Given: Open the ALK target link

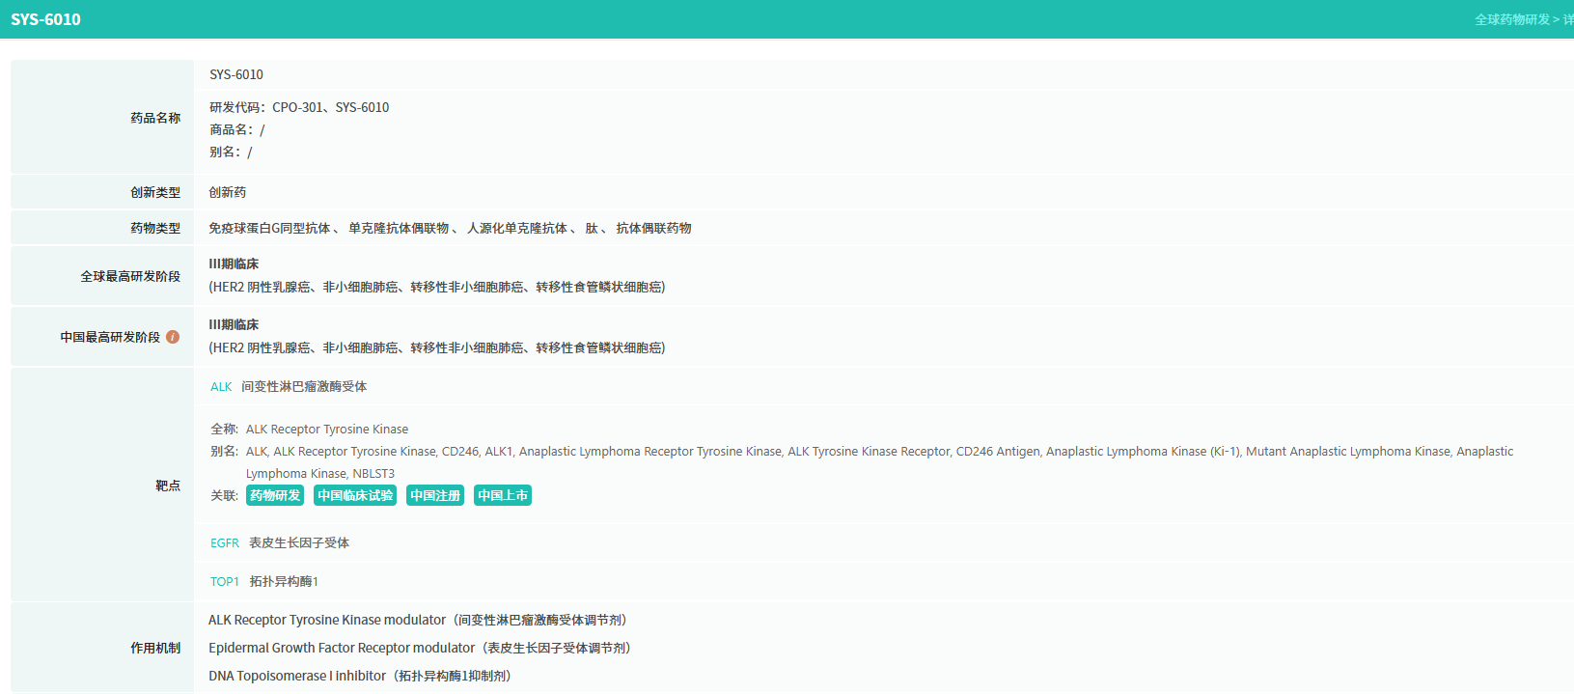Looking at the screenshot, I should 221,387.
